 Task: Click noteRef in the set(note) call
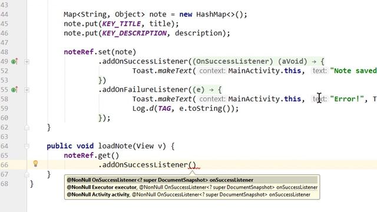pos(78,52)
